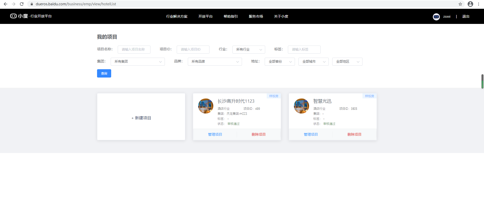Open Chrome three-dot menu

478,4
